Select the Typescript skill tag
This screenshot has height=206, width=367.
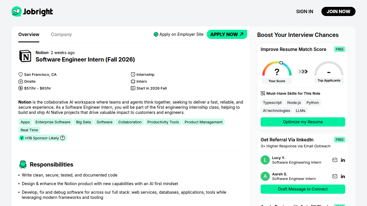coord(272,103)
